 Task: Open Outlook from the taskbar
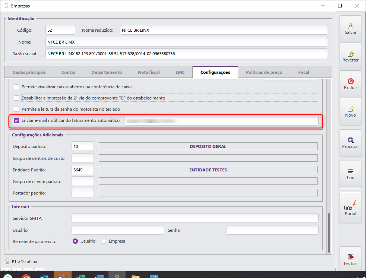(44, 276)
